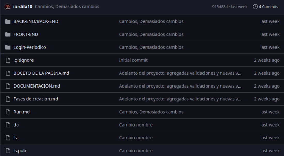
Task: Click the iardila10 user avatar
Action: pos(7,7)
